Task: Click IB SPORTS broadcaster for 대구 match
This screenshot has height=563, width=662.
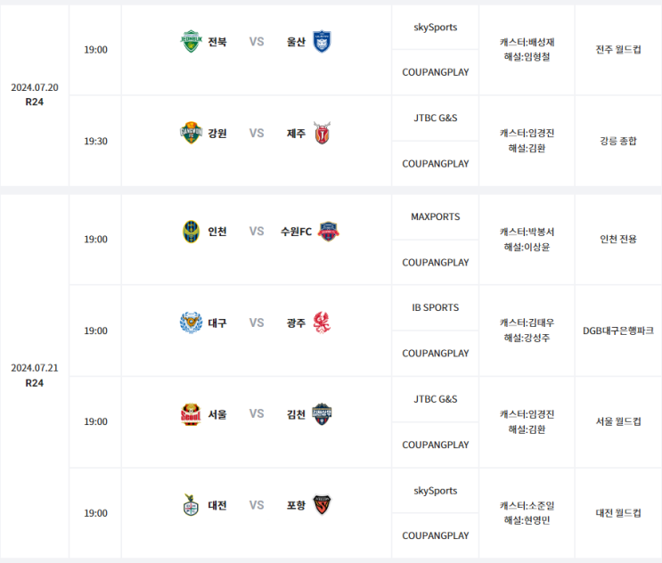Action: (x=436, y=307)
